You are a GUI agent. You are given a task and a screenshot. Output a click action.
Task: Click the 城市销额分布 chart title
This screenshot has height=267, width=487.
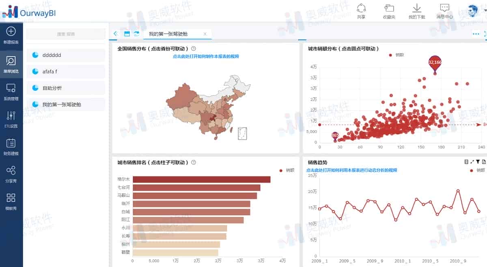[344, 49]
